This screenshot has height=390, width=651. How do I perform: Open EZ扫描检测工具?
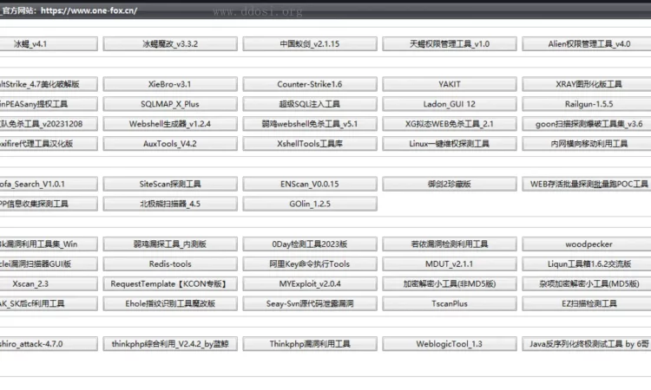coord(587,304)
